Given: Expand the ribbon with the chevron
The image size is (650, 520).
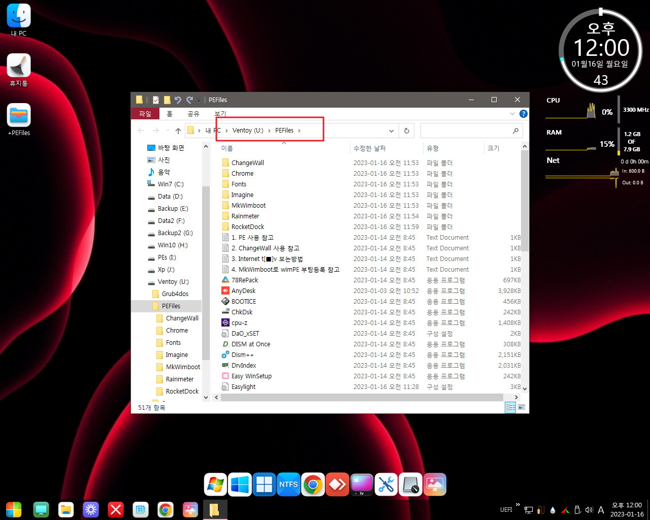Looking at the screenshot, I should [x=512, y=114].
